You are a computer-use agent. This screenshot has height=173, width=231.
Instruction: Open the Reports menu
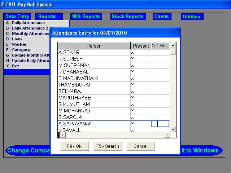point(49,16)
